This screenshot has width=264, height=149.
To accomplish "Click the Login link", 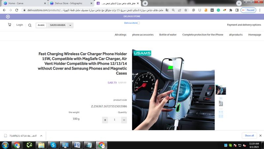I will point(19,25).
